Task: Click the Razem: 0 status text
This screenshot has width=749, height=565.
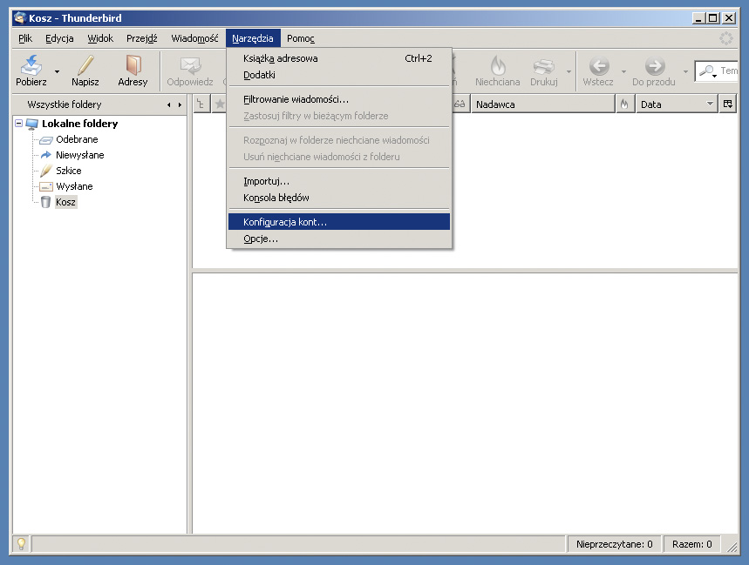Action: point(691,544)
